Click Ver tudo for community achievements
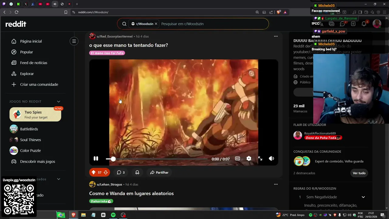389x219 pixels. click(359, 173)
